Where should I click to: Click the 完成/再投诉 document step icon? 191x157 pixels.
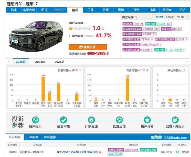tap(175, 120)
